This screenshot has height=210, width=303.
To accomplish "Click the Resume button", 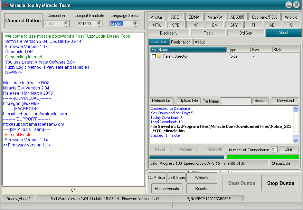I will pos(185,149).
